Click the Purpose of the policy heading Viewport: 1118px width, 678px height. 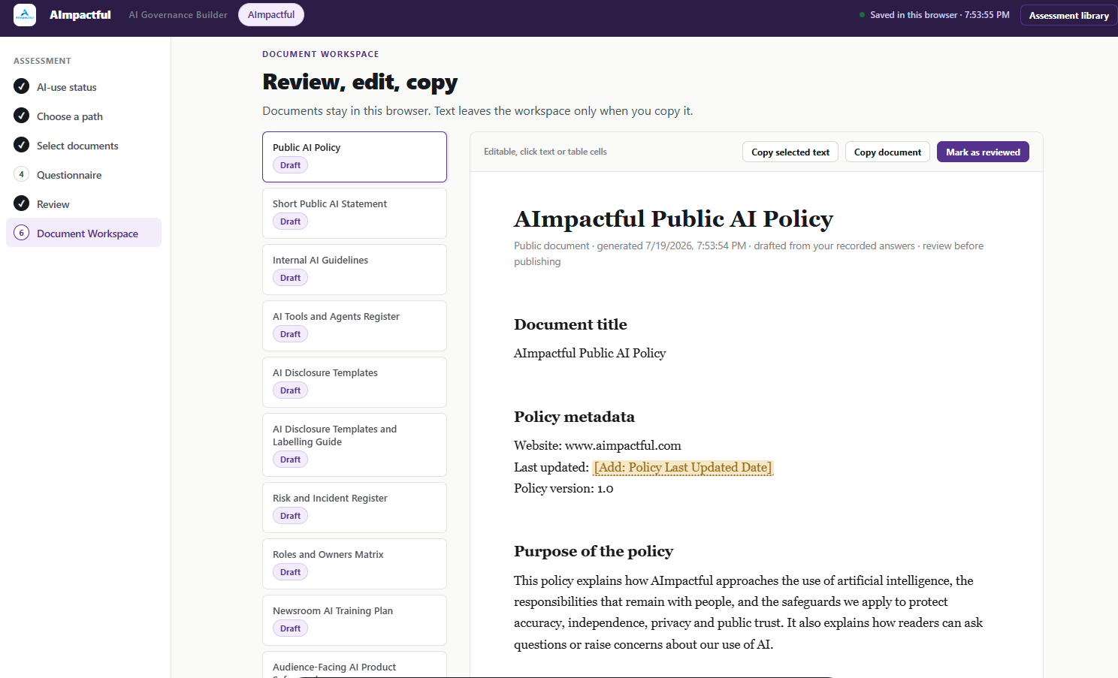coord(594,551)
